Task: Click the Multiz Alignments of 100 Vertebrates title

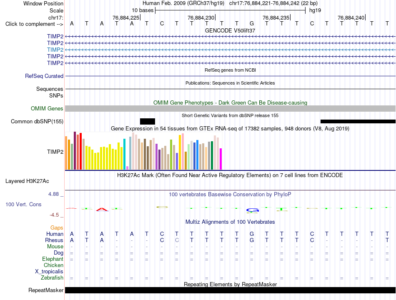Action: pyautogui.click(x=230, y=222)
